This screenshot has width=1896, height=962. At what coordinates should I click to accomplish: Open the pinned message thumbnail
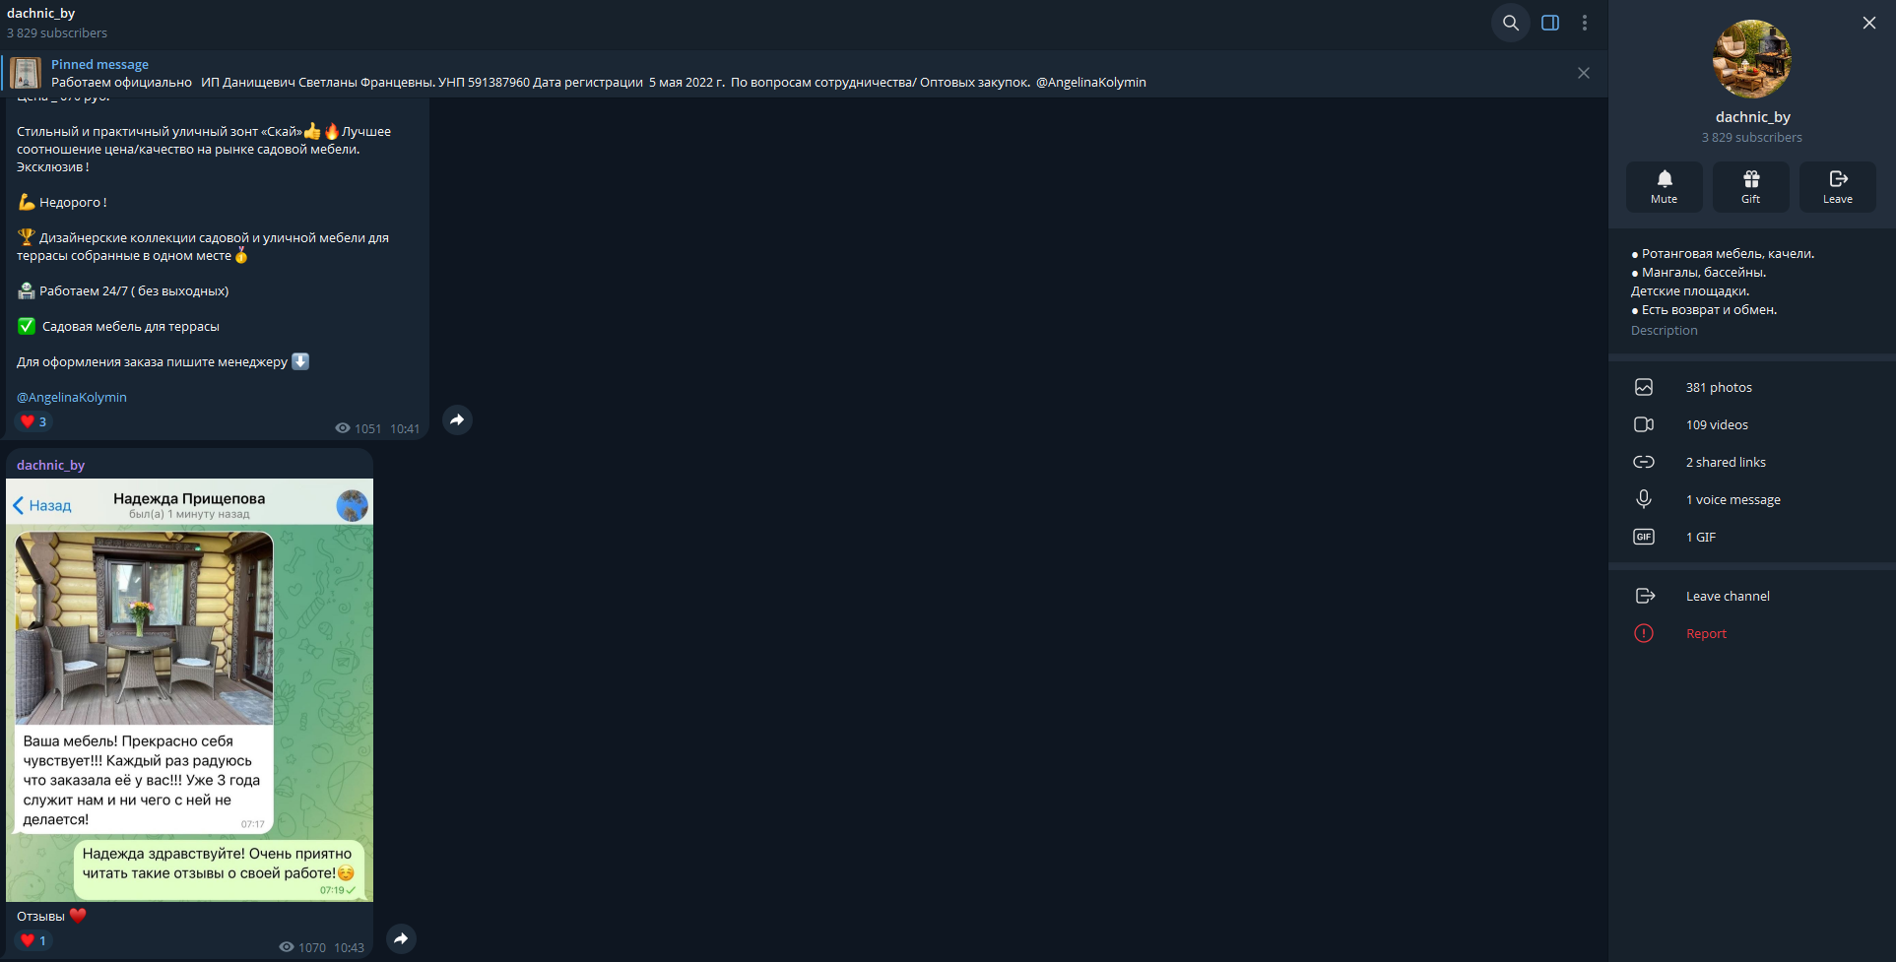[25, 73]
